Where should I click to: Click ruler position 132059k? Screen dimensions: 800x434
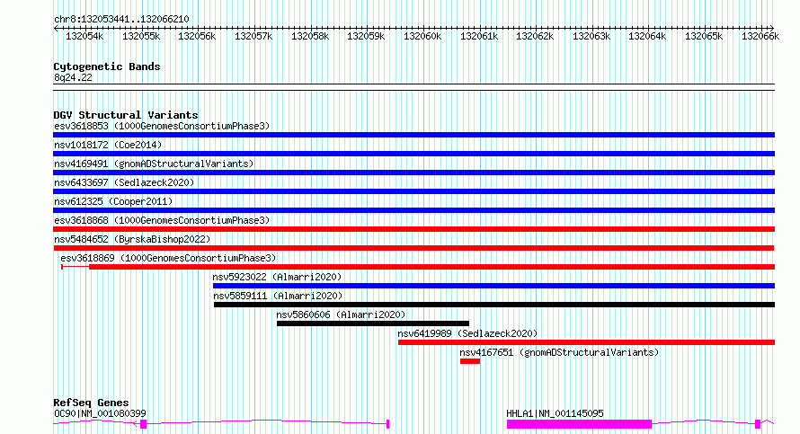366,36
